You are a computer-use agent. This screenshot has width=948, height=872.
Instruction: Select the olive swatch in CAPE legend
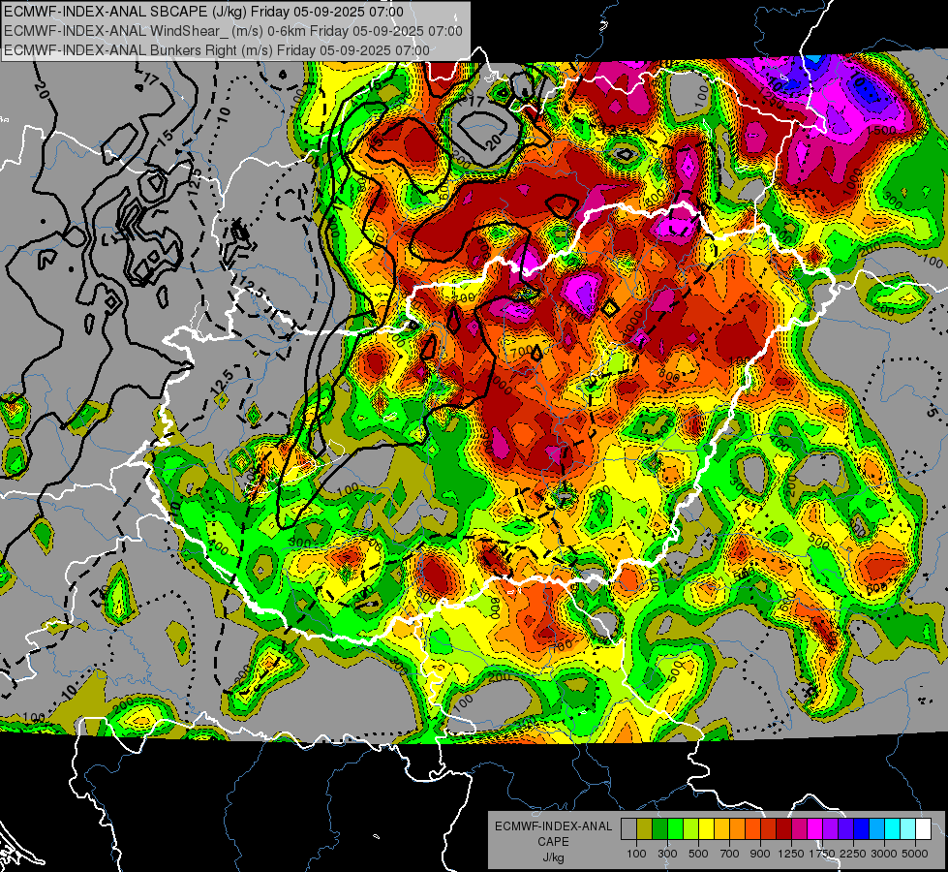pyautogui.click(x=645, y=828)
